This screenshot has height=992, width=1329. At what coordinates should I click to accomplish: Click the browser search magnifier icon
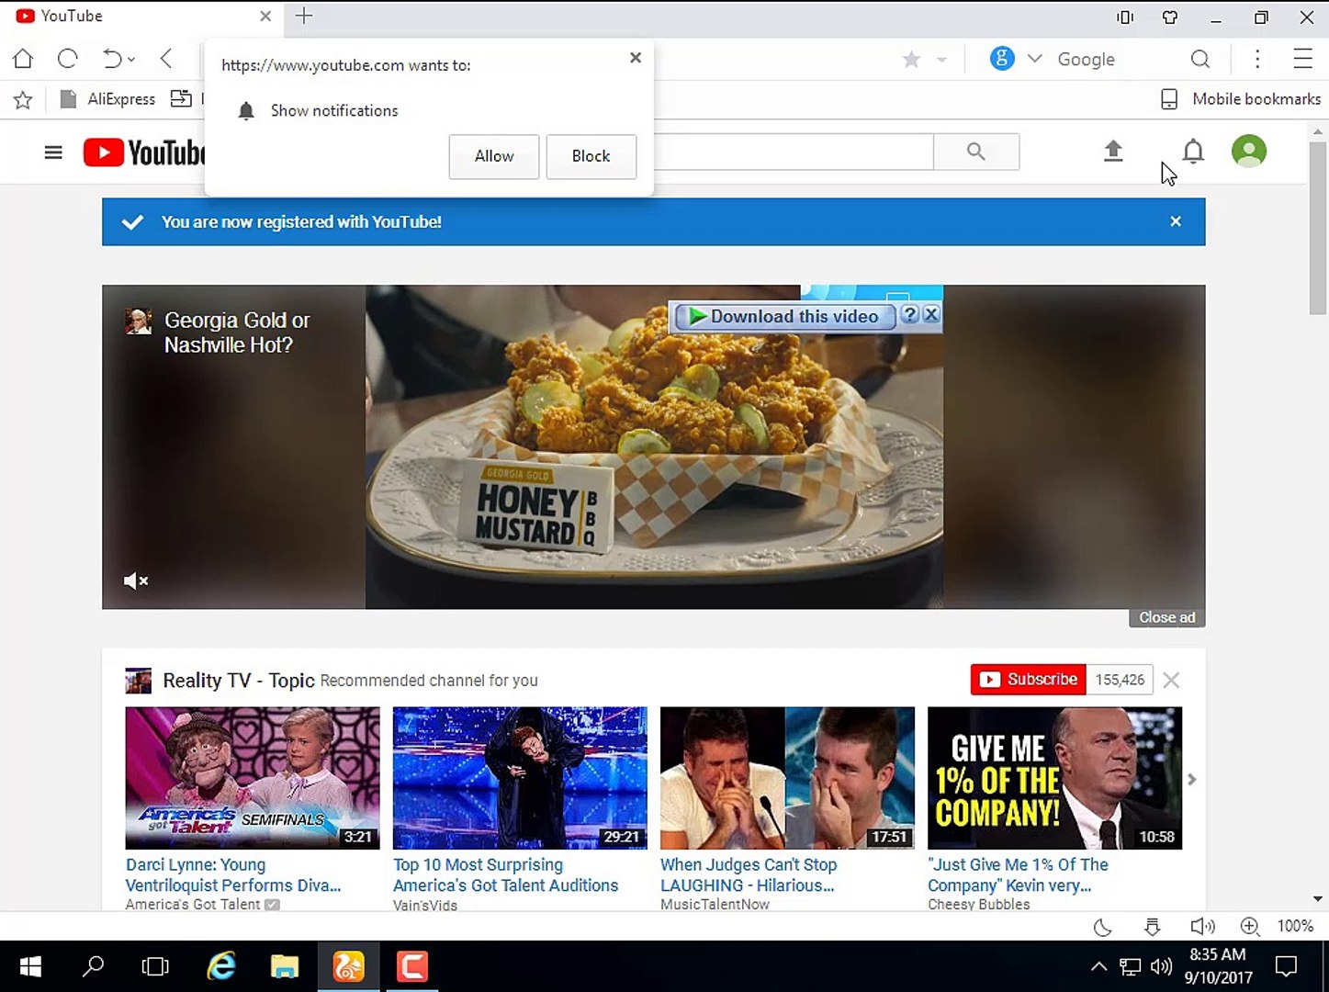point(1199,59)
